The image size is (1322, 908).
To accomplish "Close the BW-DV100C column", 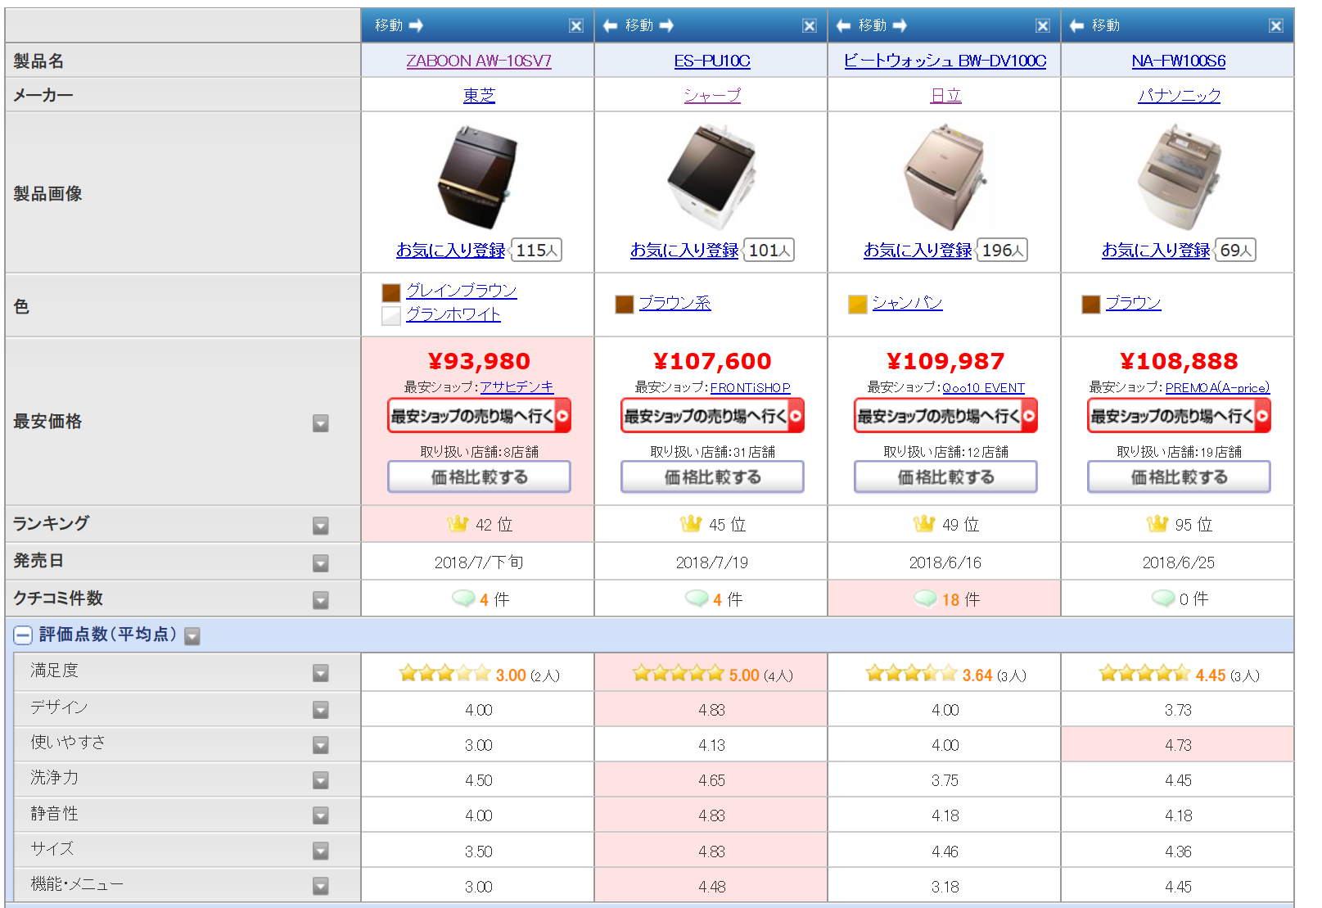I will (1043, 26).
